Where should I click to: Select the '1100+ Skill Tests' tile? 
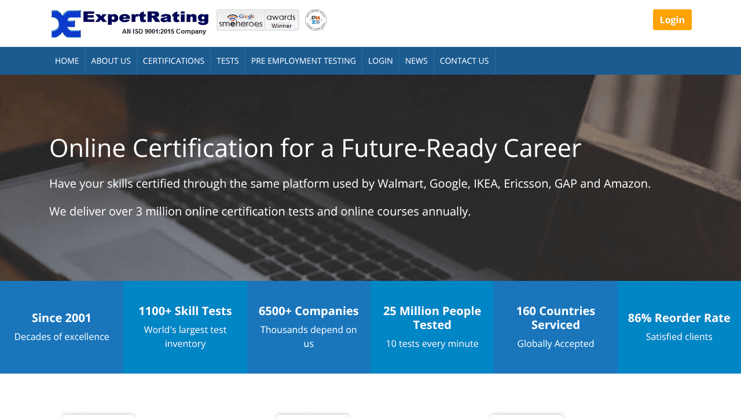pos(185,327)
